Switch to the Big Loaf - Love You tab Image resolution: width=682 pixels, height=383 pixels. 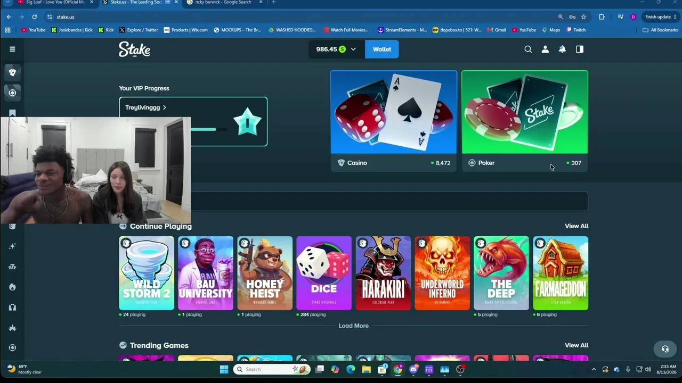point(55,3)
